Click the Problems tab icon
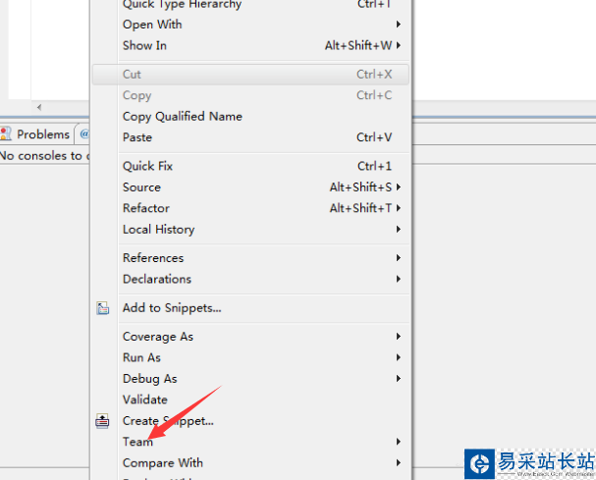Image resolution: width=596 pixels, height=480 pixels. (7, 134)
